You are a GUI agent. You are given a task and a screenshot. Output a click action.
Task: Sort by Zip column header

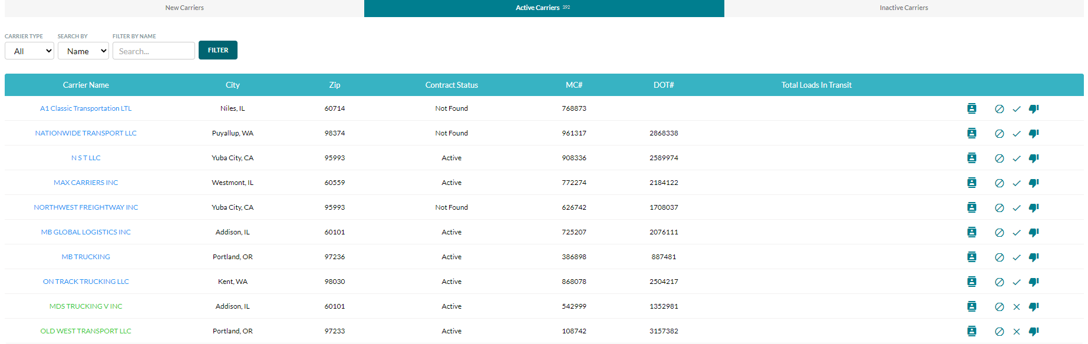pos(335,85)
